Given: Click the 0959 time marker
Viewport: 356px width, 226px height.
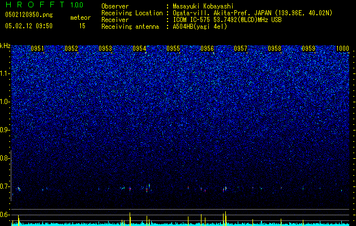Looking at the screenshot, I should [x=308, y=49].
